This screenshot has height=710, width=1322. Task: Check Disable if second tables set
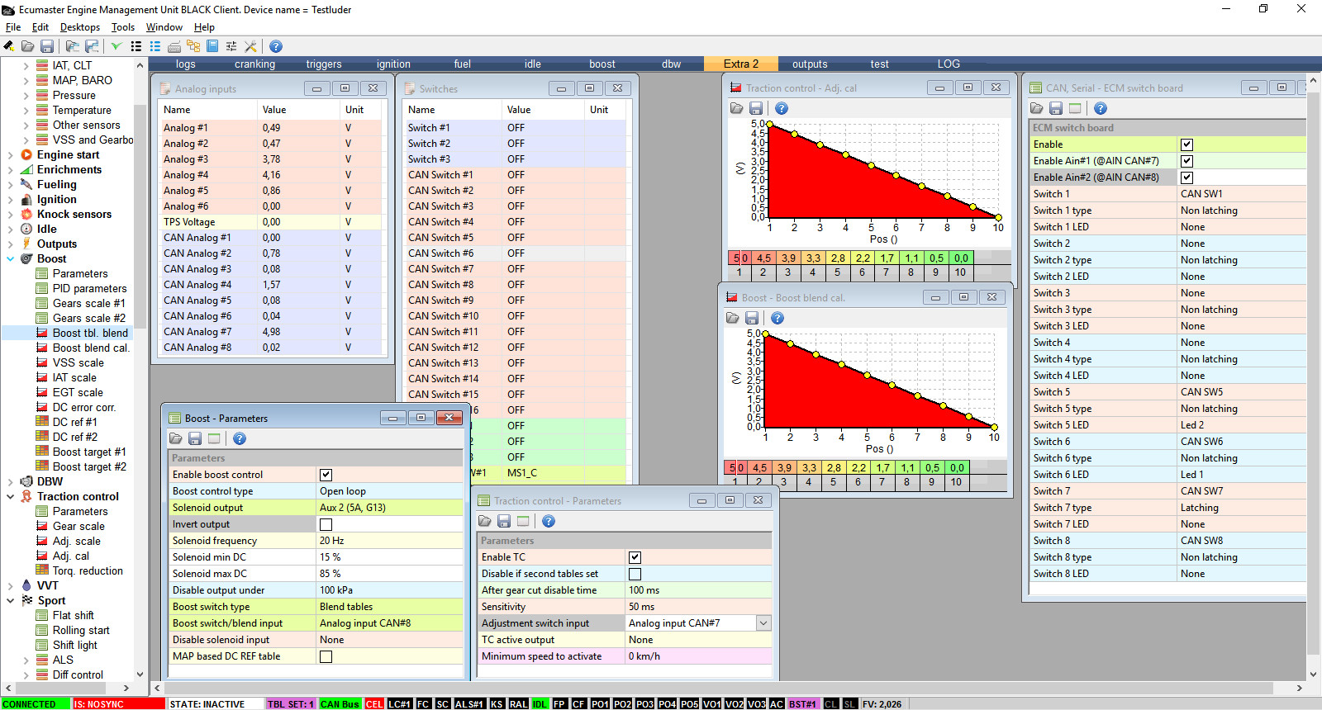(x=635, y=574)
